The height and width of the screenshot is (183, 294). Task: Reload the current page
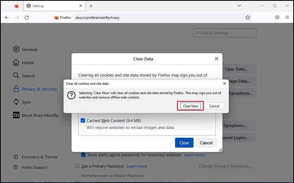click(x=26, y=17)
